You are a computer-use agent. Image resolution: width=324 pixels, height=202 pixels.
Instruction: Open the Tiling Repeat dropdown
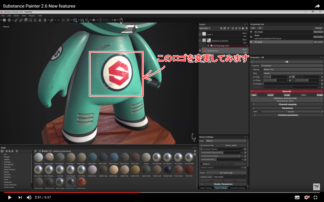(293, 73)
